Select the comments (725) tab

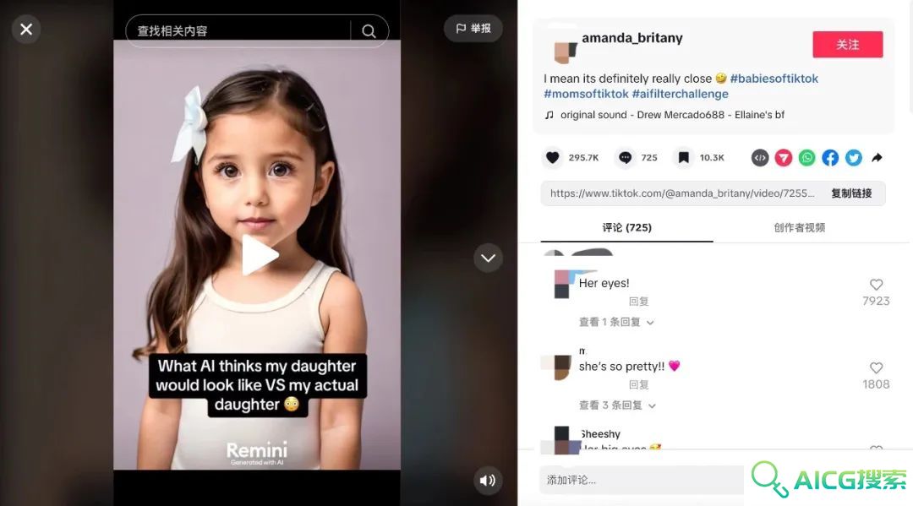tap(626, 227)
